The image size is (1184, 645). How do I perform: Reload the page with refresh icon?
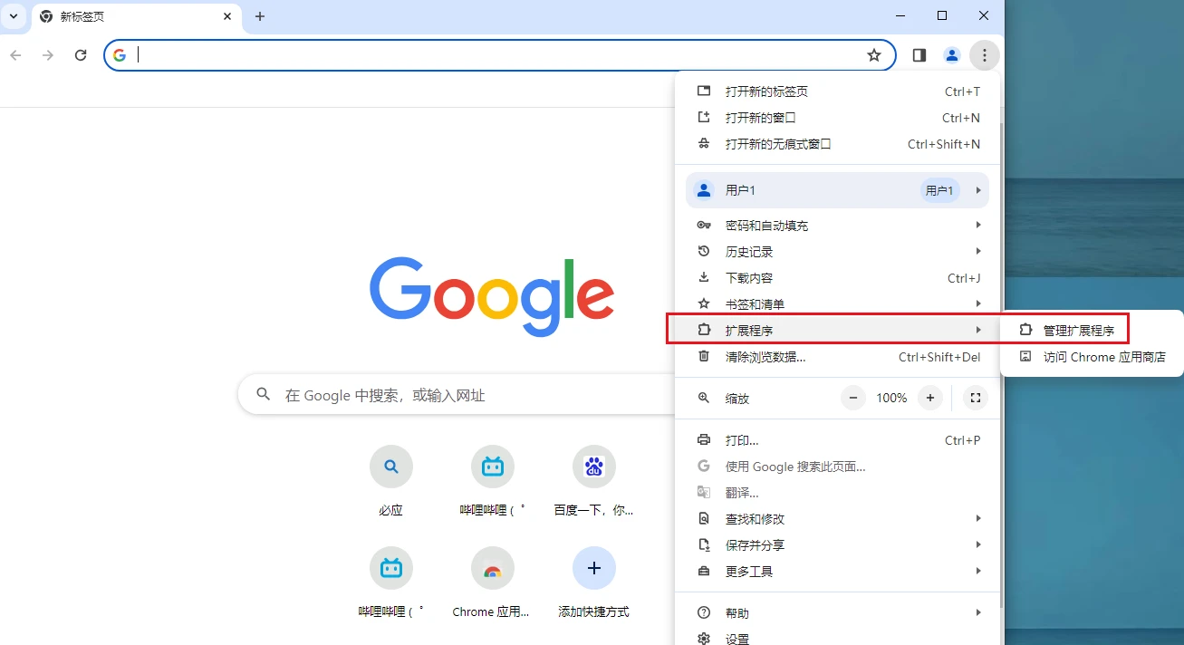tap(81, 55)
